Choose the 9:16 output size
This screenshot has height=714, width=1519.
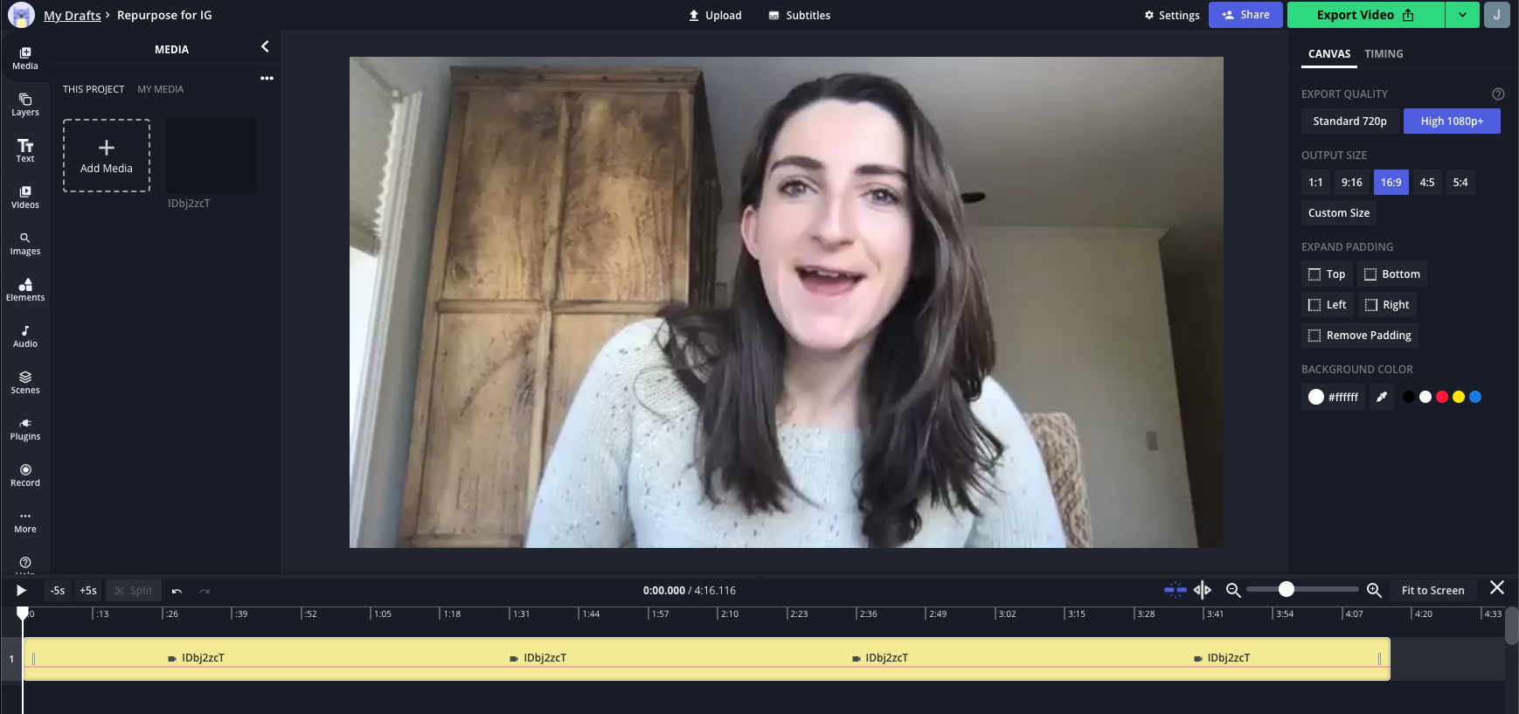pos(1351,183)
